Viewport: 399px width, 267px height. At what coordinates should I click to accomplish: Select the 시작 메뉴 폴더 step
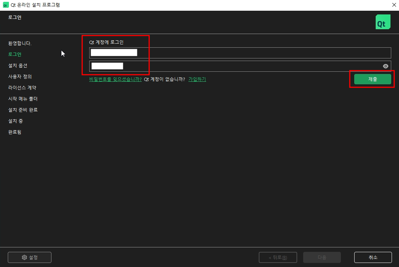point(23,99)
